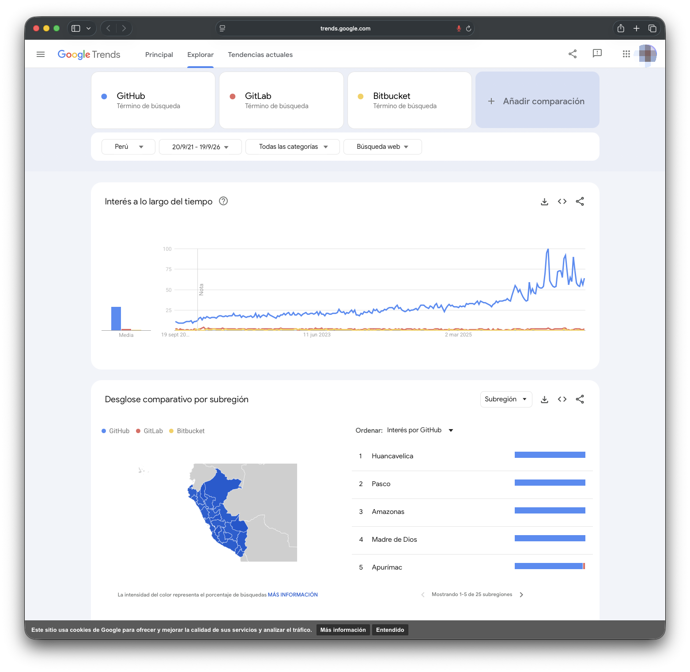Open the Todas las categorías dropdown
The image size is (690, 672).
pyautogui.click(x=293, y=147)
